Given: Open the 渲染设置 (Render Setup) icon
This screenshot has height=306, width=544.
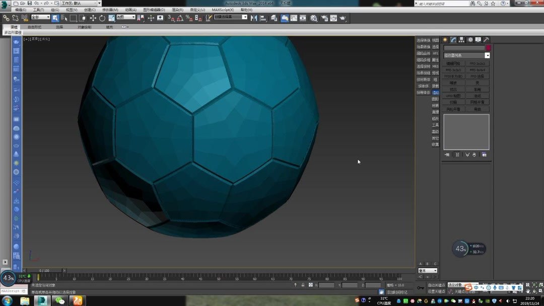Looking at the screenshot, I should pos(324,18).
